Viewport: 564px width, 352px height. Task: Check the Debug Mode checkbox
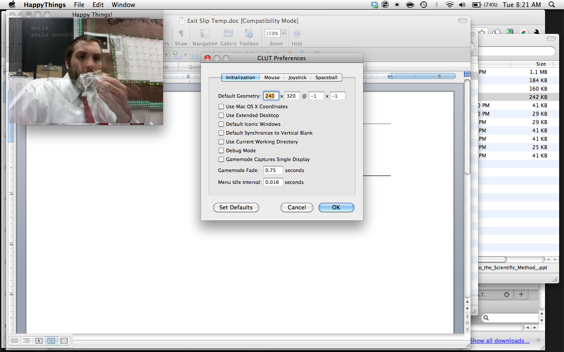pos(221,150)
